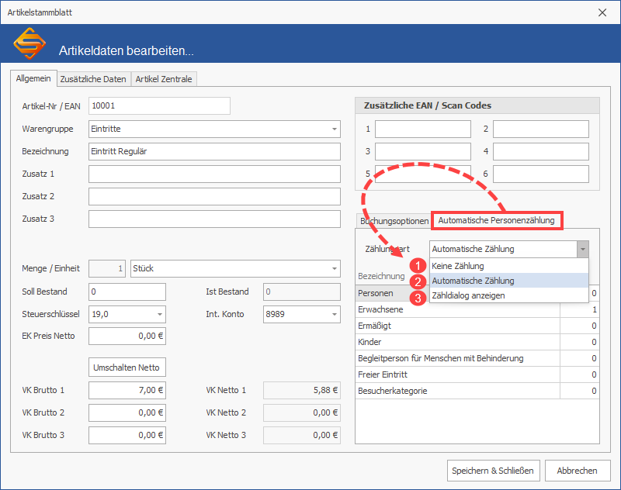Screen dimensions: 621x490
Task: Switch to the Zusätzliche Daten tab
Action: pyautogui.click(x=93, y=79)
